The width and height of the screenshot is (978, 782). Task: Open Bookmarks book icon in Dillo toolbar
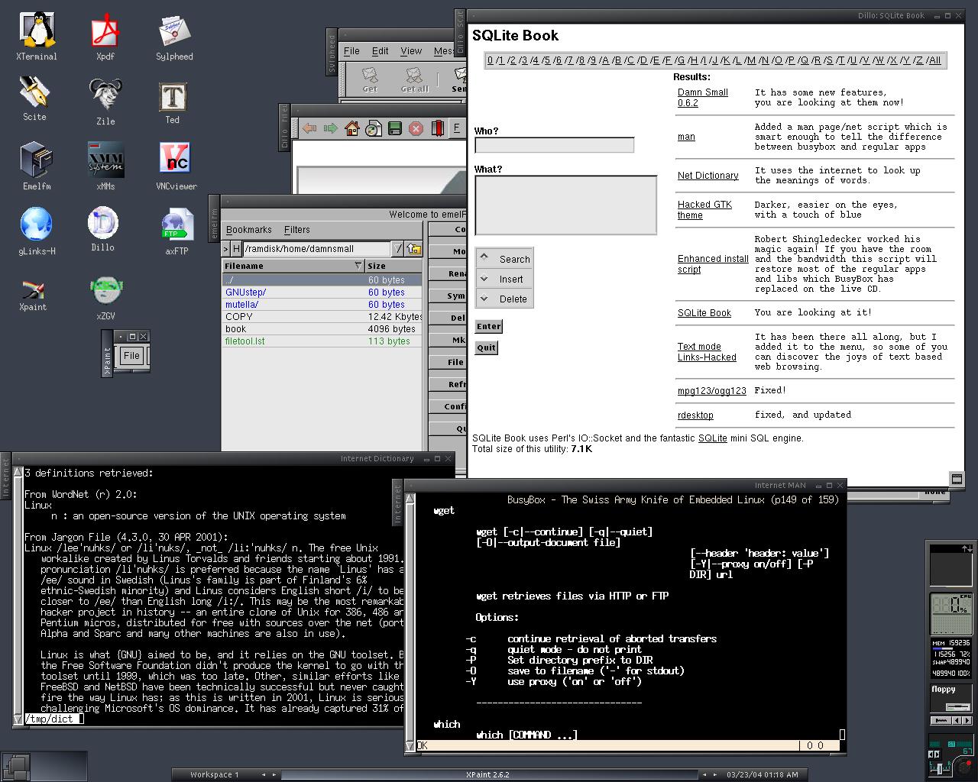(438, 128)
